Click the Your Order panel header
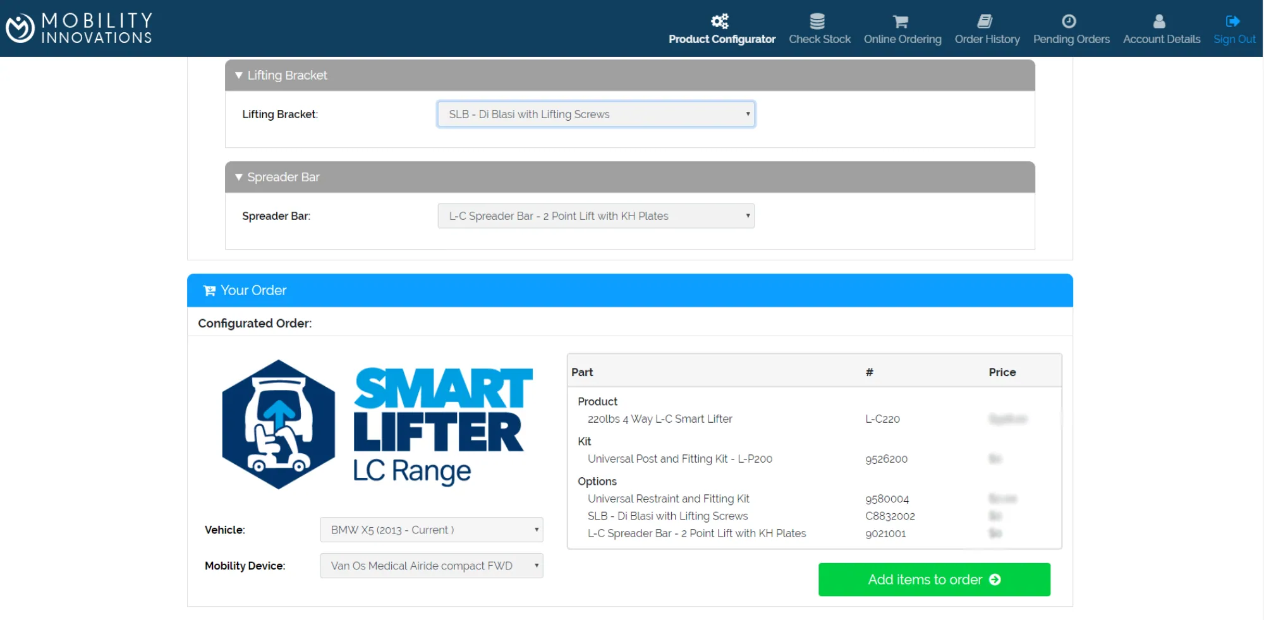The image size is (1264, 620). [629, 291]
